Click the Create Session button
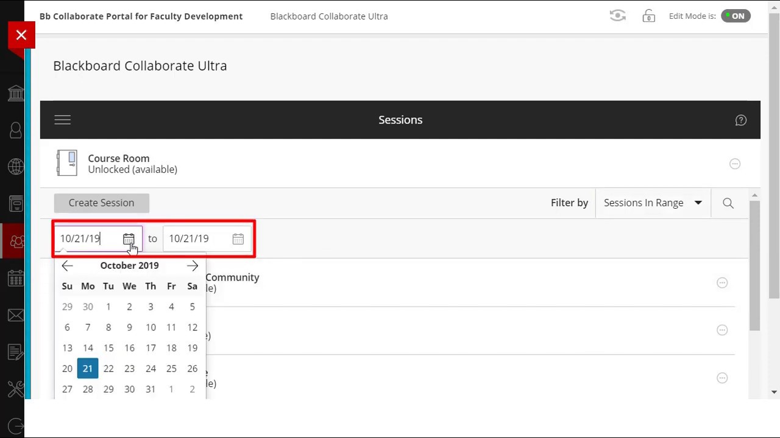The image size is (780, 438). pos(101,203)
